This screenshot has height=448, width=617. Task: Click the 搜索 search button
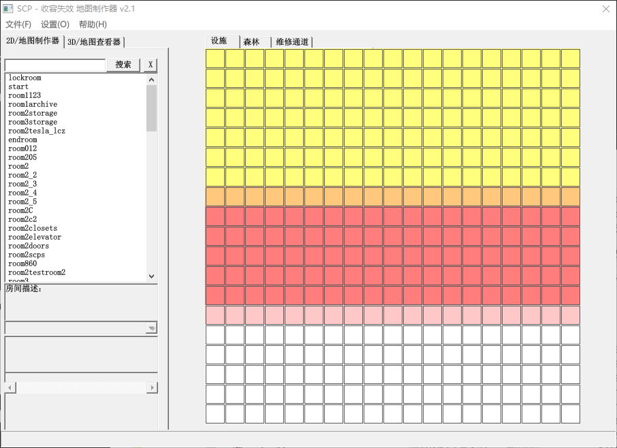(x=123, y=65)
